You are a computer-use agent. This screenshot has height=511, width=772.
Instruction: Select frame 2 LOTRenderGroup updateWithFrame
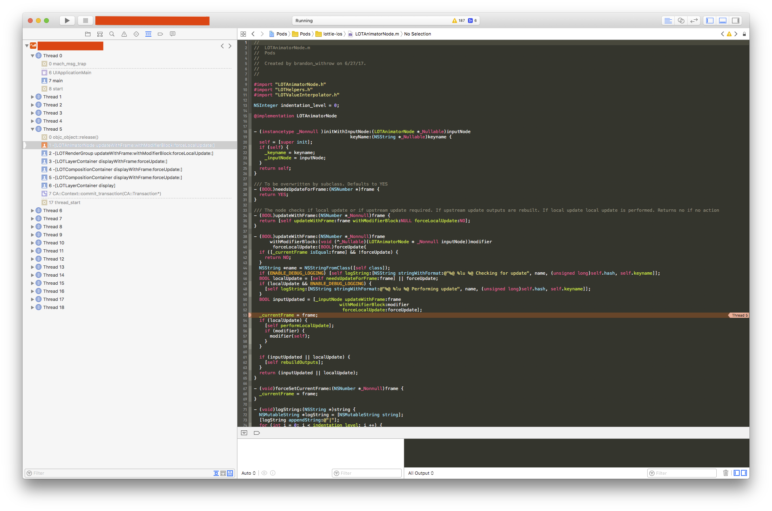pos(130,153)
